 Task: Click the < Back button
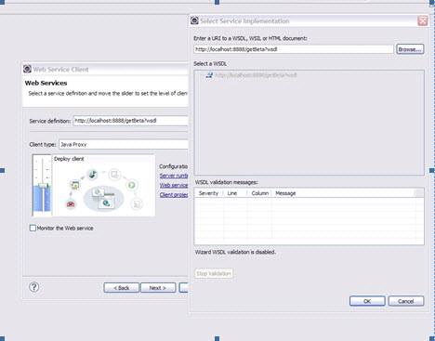pos(122,288)
